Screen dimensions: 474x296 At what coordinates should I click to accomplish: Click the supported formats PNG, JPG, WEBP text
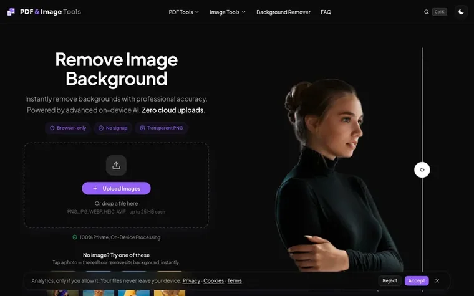coord(116,212)
